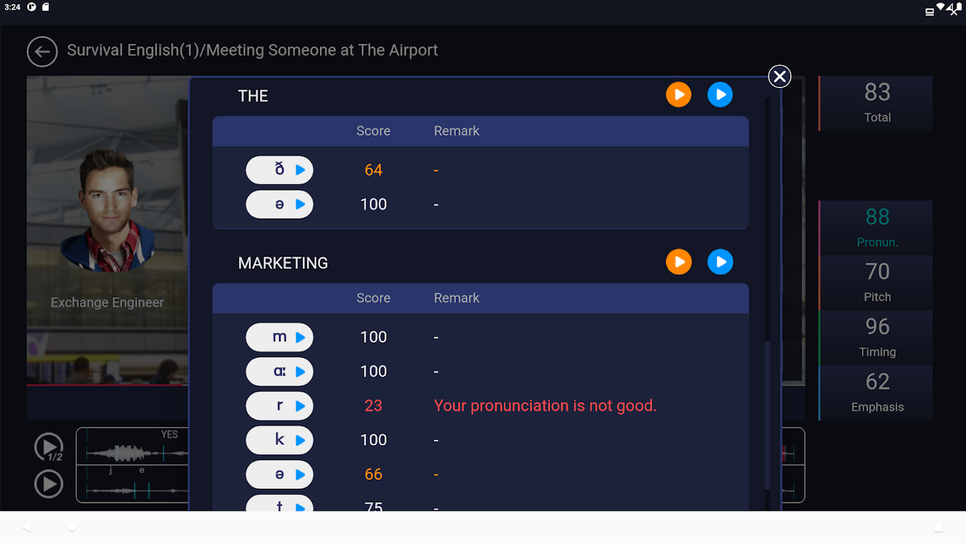
Task: Play blue audio for the word THE
Action: 720,95
